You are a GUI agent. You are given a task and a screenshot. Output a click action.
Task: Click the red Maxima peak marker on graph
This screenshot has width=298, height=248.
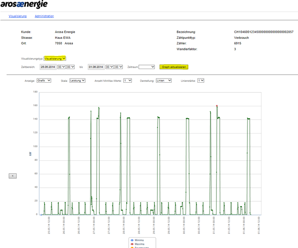(217, 106)
